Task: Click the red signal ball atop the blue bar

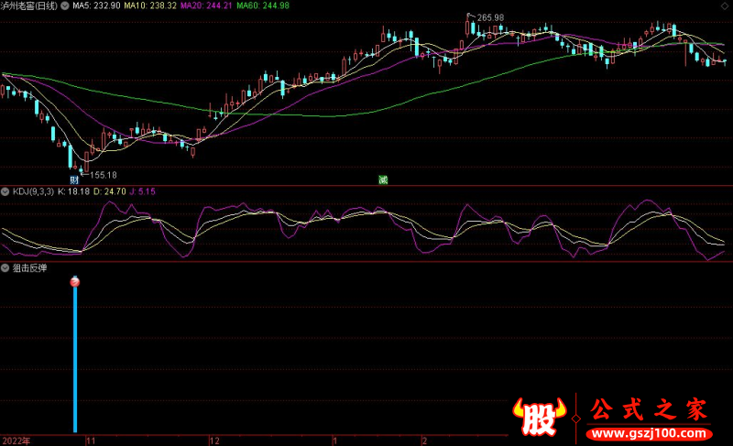Action: [75, 283]
